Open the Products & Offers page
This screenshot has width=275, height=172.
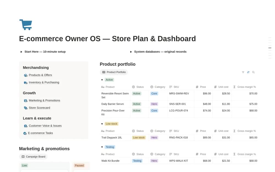click(40, 75)
